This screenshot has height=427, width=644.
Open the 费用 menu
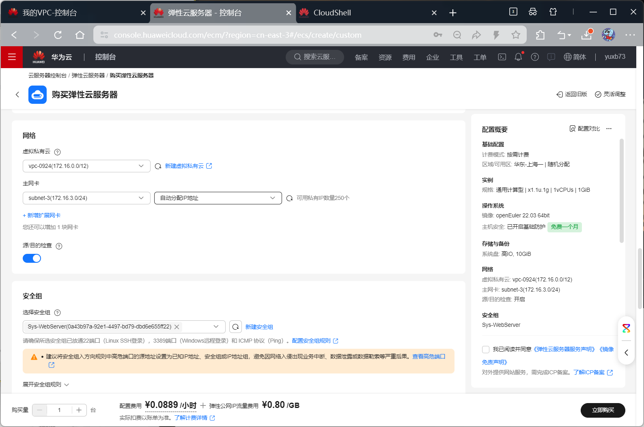[409, 57]
